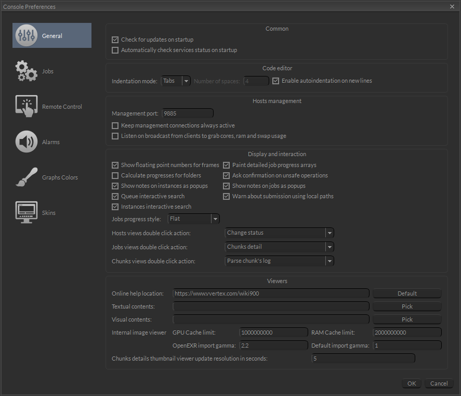The width and height of the screenshot is (461, 396).
Task: Click the Default button for online help location
Action: [407, 293]
